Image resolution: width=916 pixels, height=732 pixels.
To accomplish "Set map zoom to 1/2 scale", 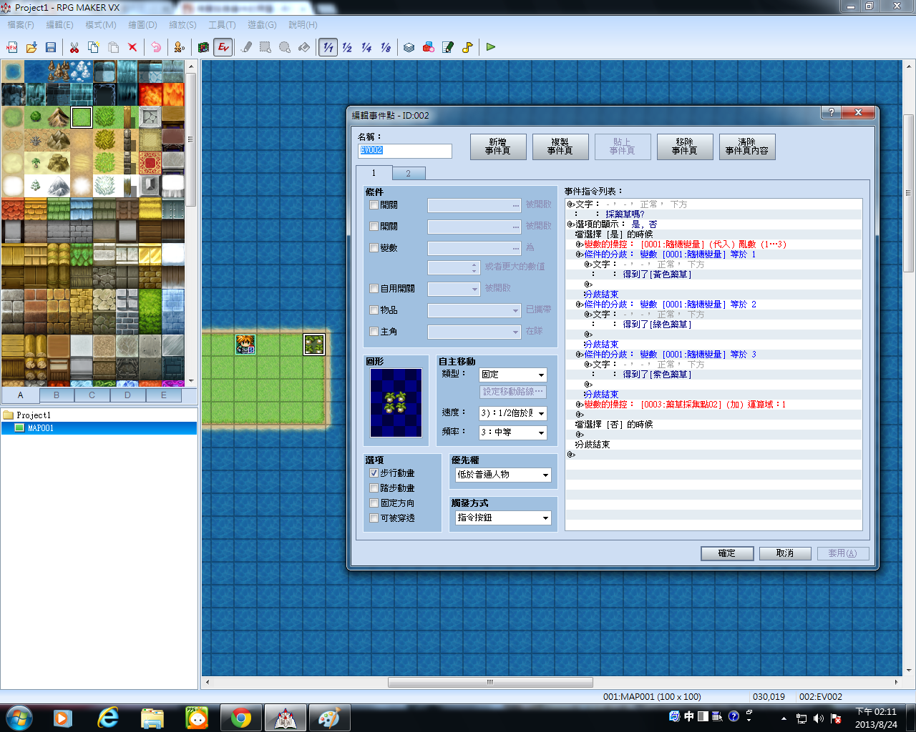I will click(347, 47).
